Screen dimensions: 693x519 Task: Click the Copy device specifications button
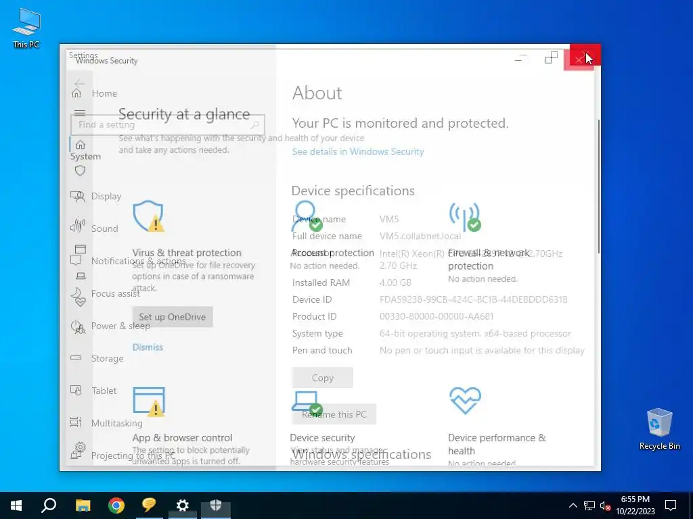click(x=323, y=378)
